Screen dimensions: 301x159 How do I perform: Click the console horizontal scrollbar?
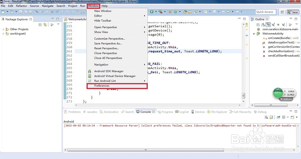point(145,150)
